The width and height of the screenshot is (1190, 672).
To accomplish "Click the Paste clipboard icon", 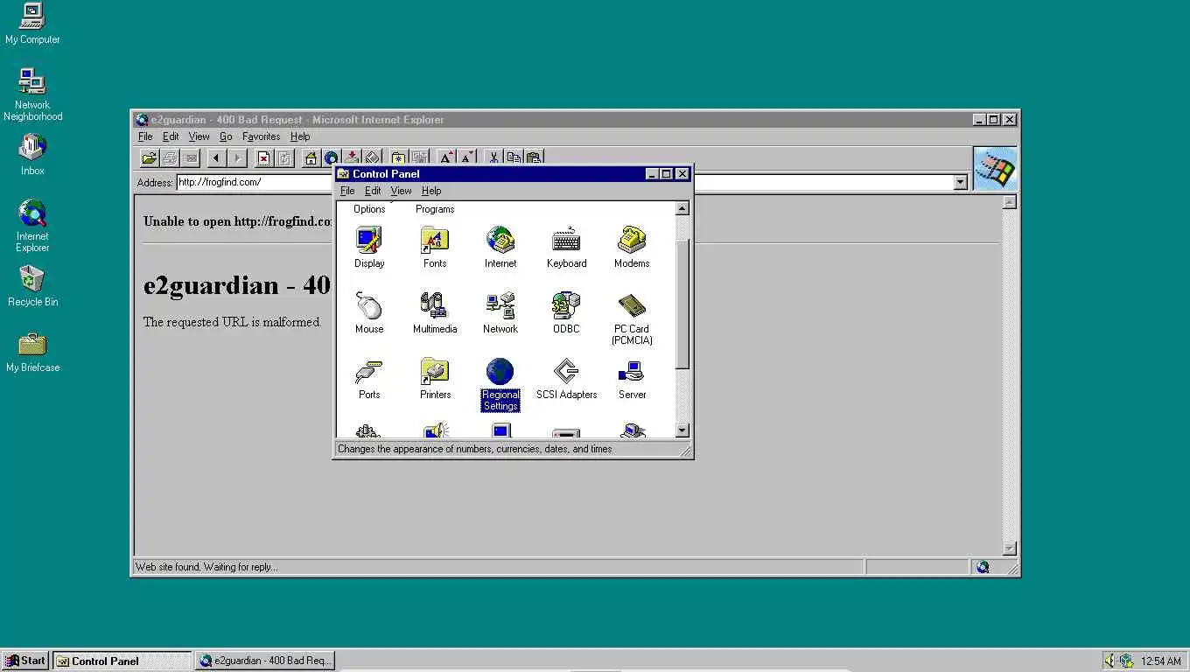I will pos(534,158).
